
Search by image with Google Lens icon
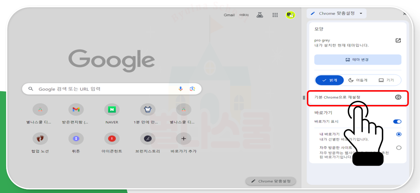[x=192, y=89]
